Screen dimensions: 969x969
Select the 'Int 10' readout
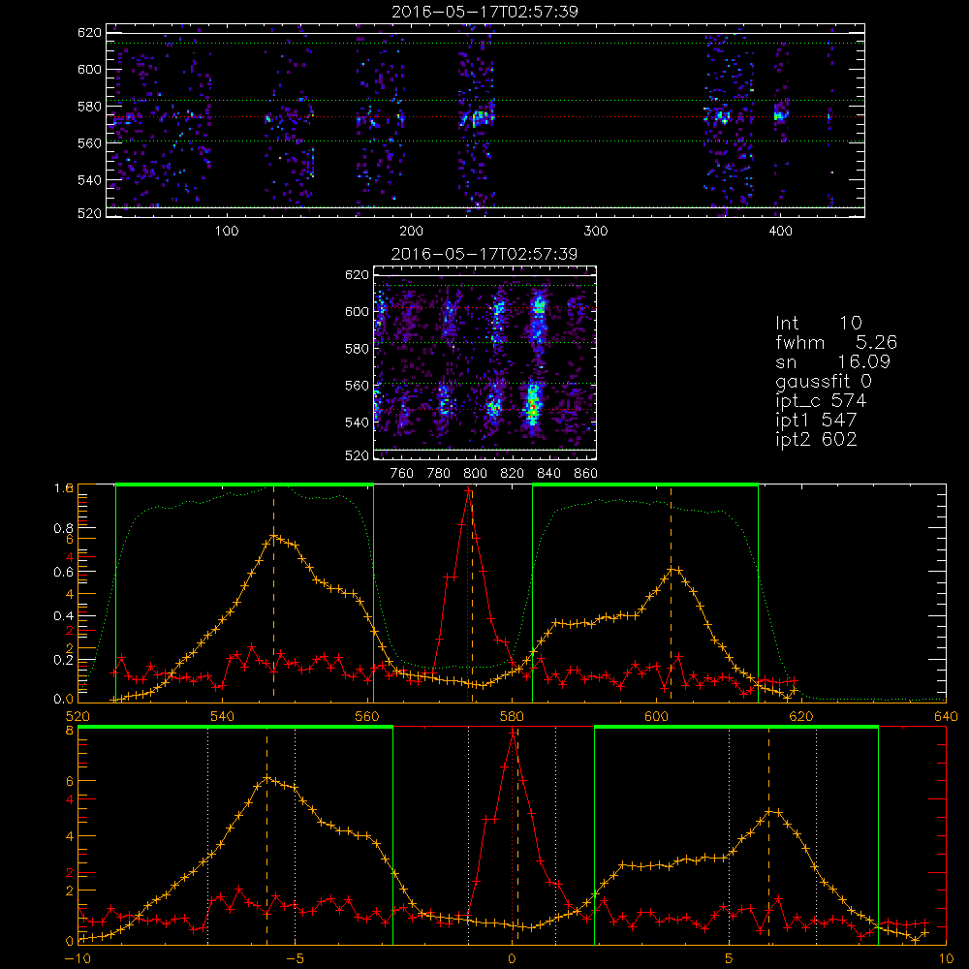[x=819, y=323]
